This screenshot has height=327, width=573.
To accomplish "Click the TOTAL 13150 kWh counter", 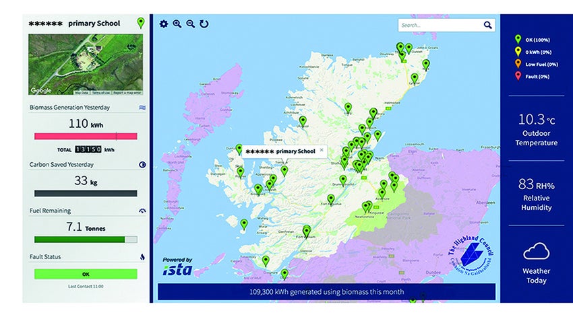I will pyautogui.click(x=86, y=149).
